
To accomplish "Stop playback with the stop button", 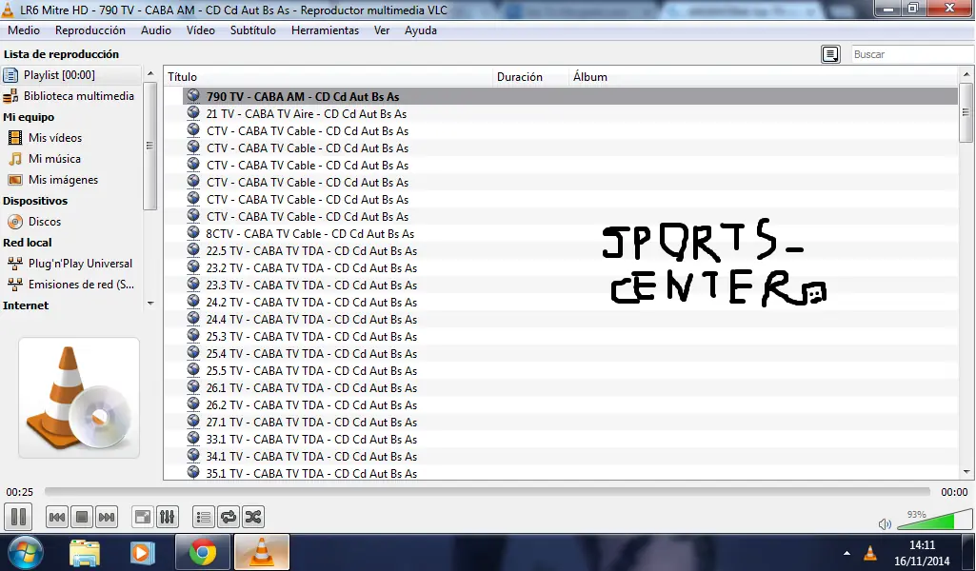I will pos(82,517).
